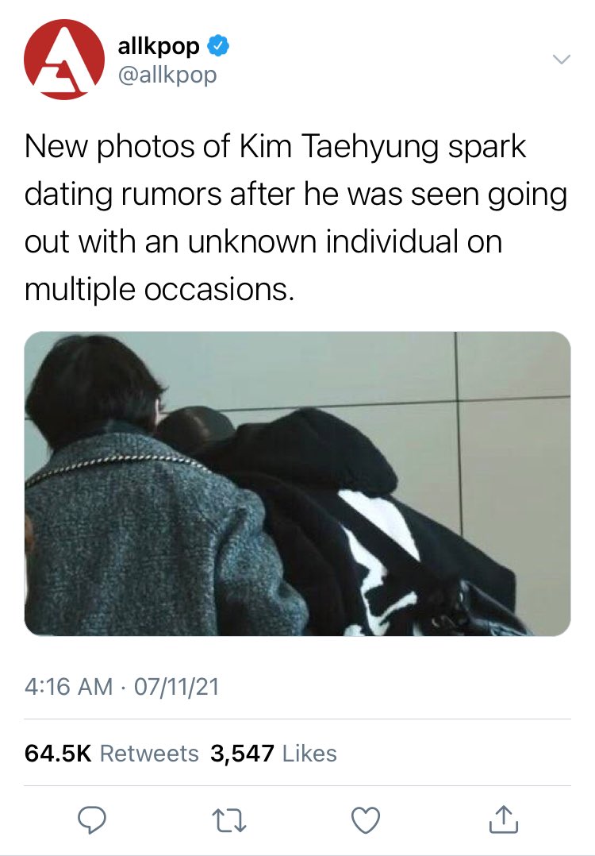Screen dimensions: 595x856
Task: Open the allkpop red profile avatar
Action: pyautogui.click(x=64, y=60)
